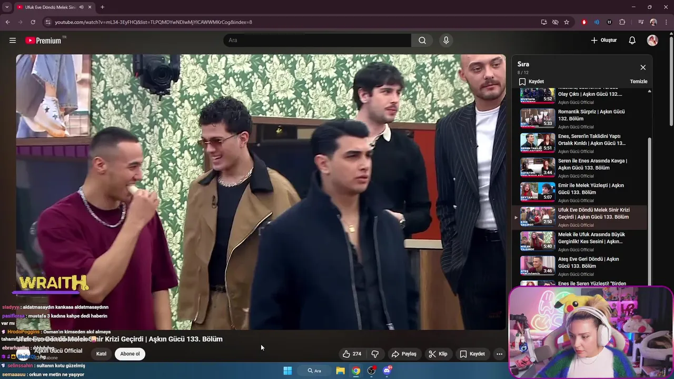Open Windows Start menu
Image resolution: width=674 pixels, height=379 pixels.
[x=288, y=371]
